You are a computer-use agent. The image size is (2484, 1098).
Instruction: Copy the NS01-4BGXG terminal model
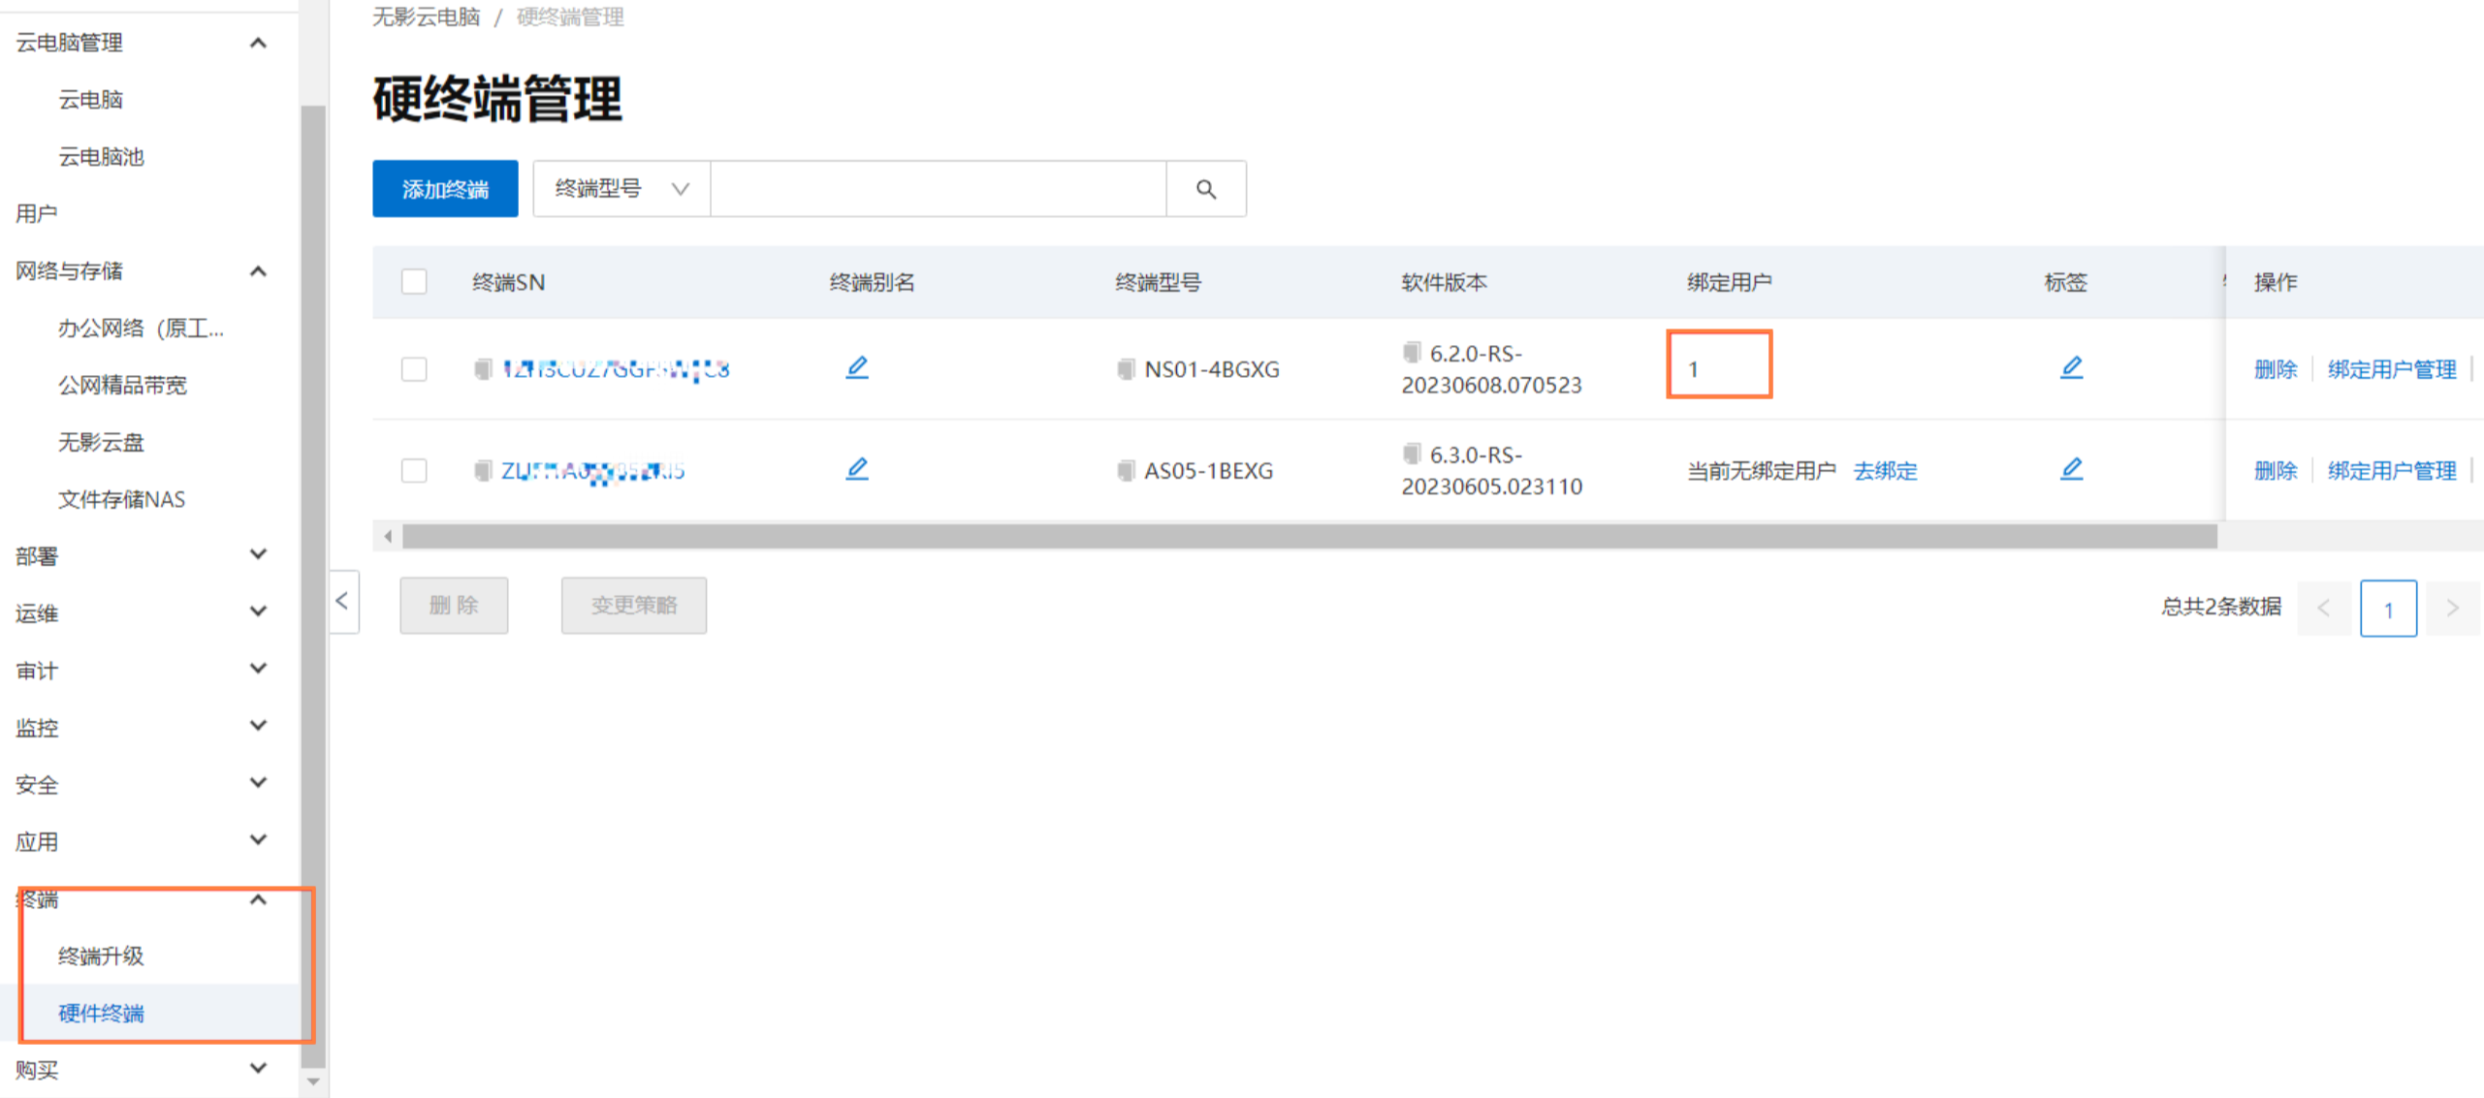coord(1125,369)
